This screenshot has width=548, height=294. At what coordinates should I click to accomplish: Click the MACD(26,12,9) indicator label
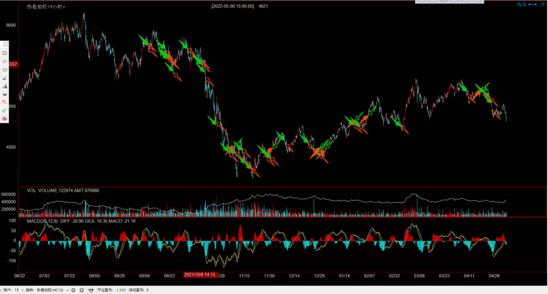(41, 220)
